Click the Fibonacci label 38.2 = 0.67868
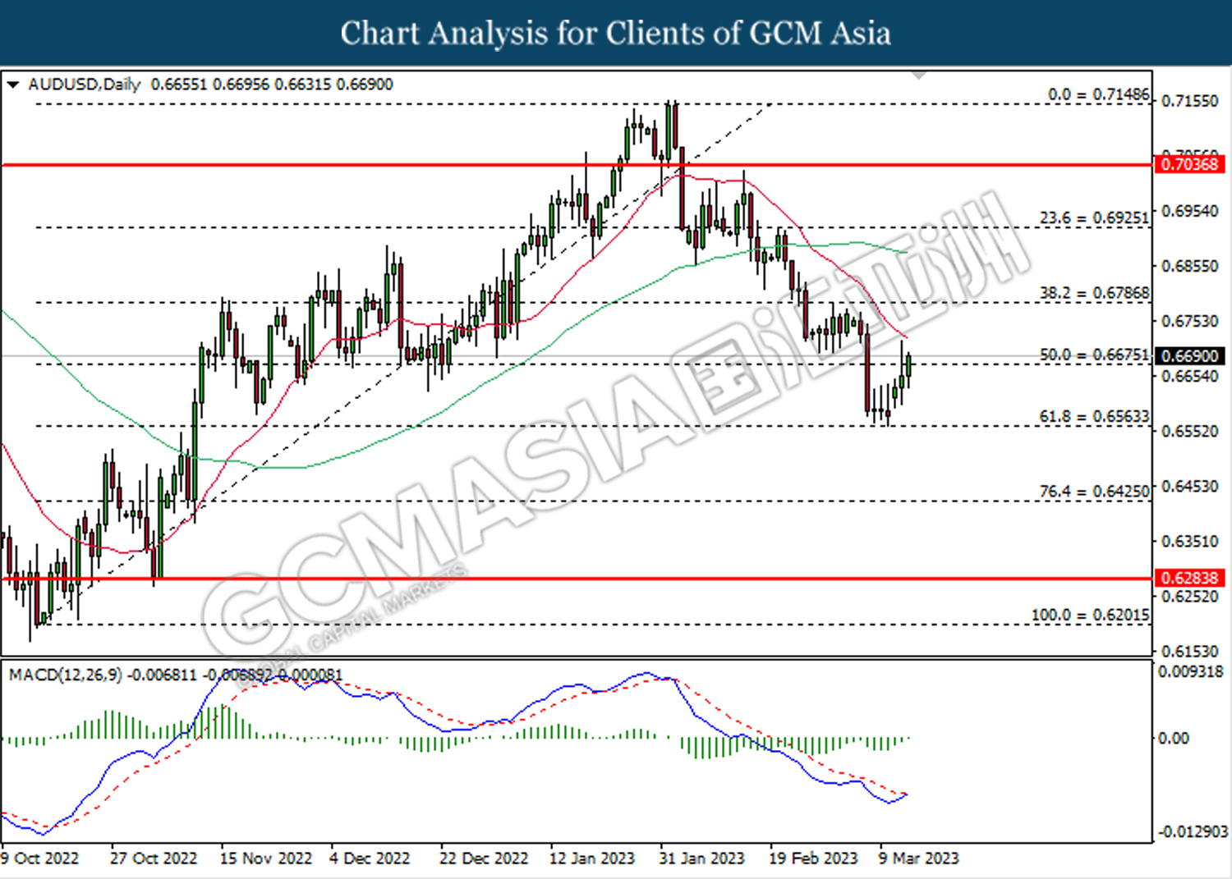 coord(1094,293)
